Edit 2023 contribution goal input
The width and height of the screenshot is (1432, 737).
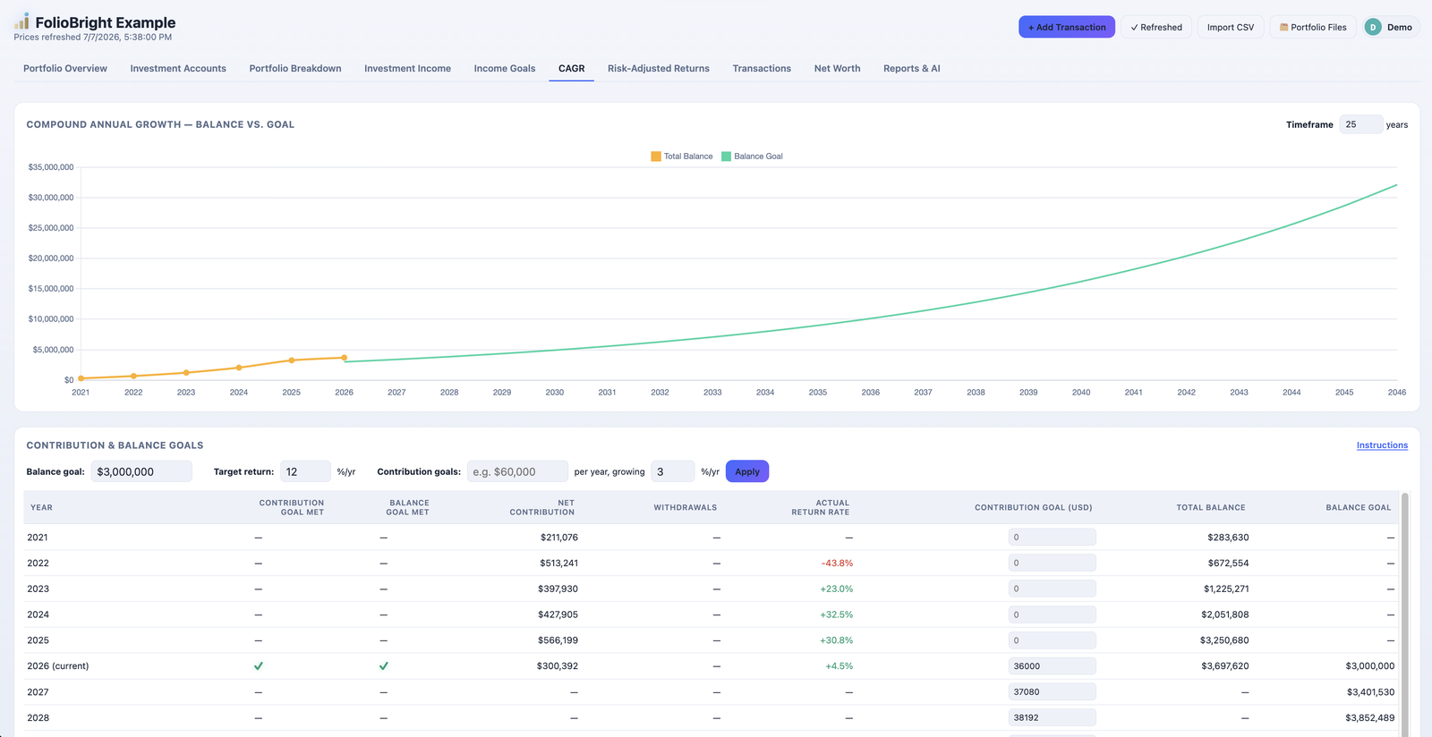tap(1052, 589)
